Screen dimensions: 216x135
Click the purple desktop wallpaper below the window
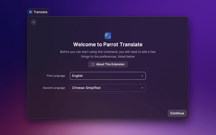tap(108, 128)
